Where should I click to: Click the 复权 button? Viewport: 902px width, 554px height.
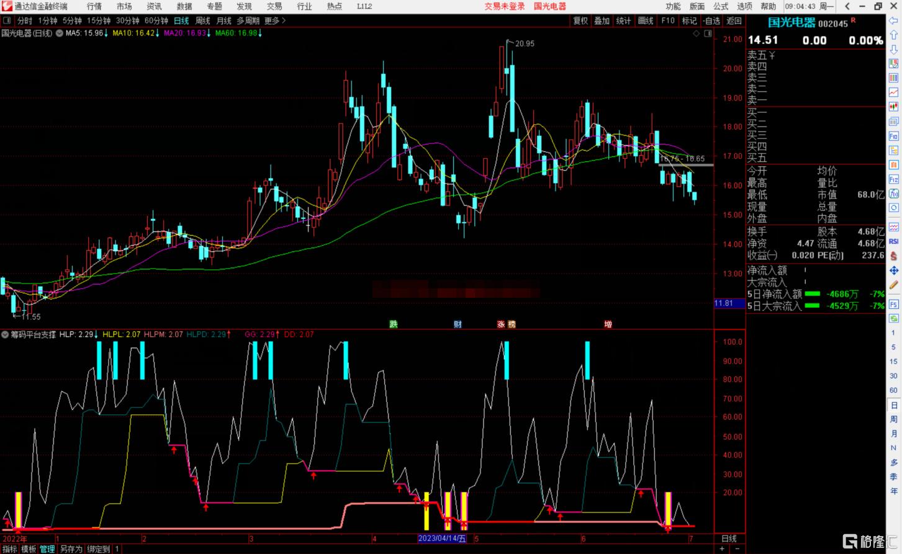(580, 20)
